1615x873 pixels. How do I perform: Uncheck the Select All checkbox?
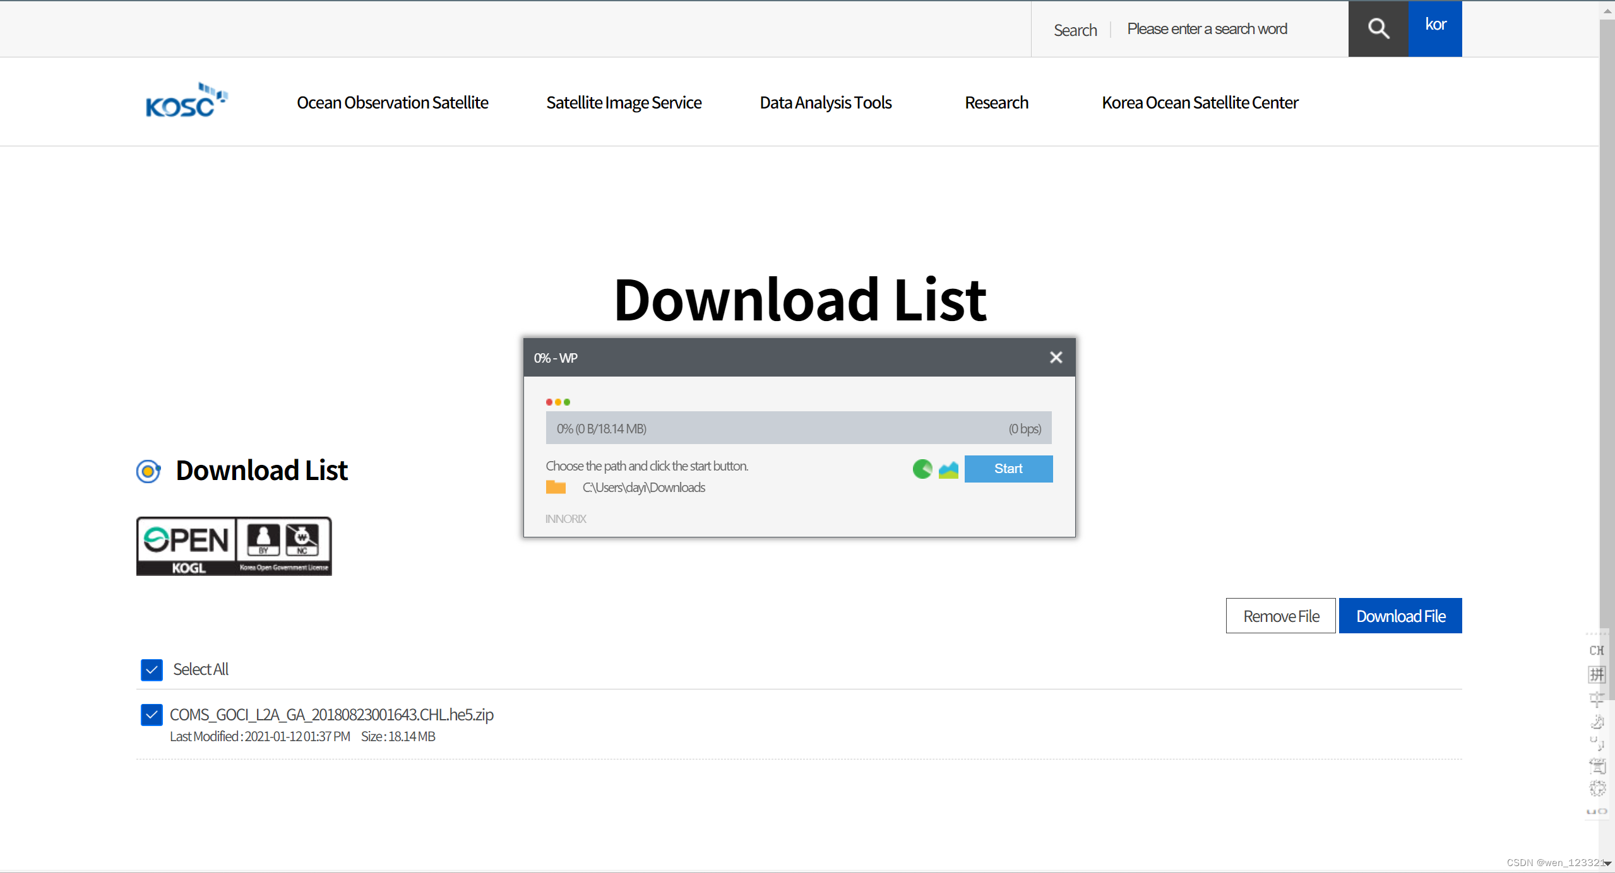[152, 669]
